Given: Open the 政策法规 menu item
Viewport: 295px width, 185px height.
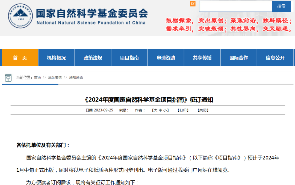Looking at the screenshot, I should (x=93, y=58).
